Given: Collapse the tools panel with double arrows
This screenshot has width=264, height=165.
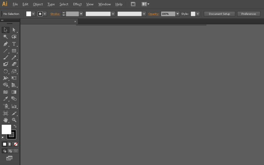Looking at the screenshot, I should (2, 20).
